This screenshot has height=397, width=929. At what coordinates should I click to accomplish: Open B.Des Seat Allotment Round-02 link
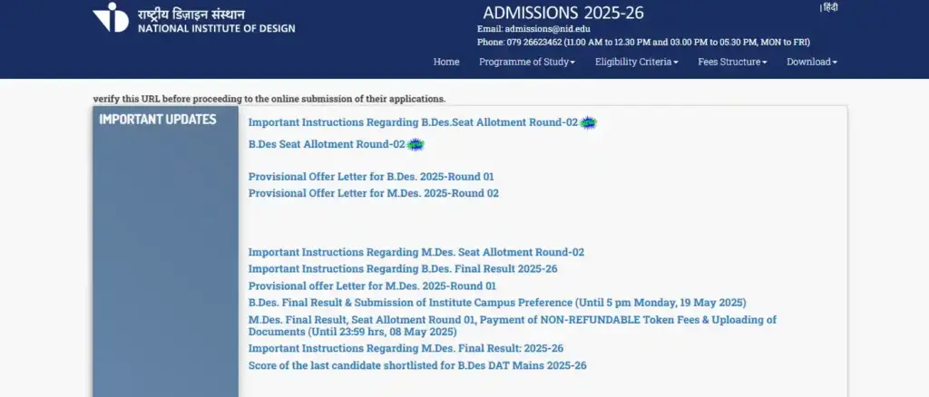[x=327, y=144]
